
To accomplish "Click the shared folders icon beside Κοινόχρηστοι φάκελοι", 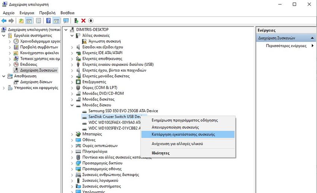I will pyautogui.click(x=16, y=53).
